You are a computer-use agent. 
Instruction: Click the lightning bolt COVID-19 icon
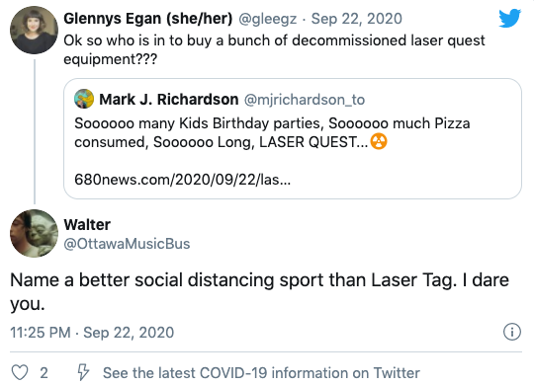pos(83,372)
